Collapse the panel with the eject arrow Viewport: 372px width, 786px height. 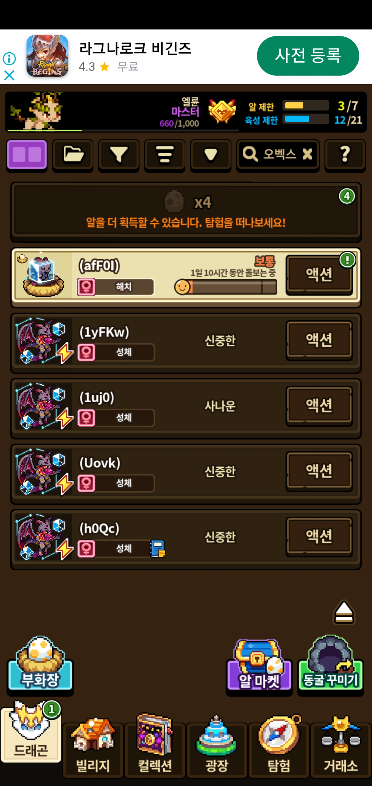(344, 613)
